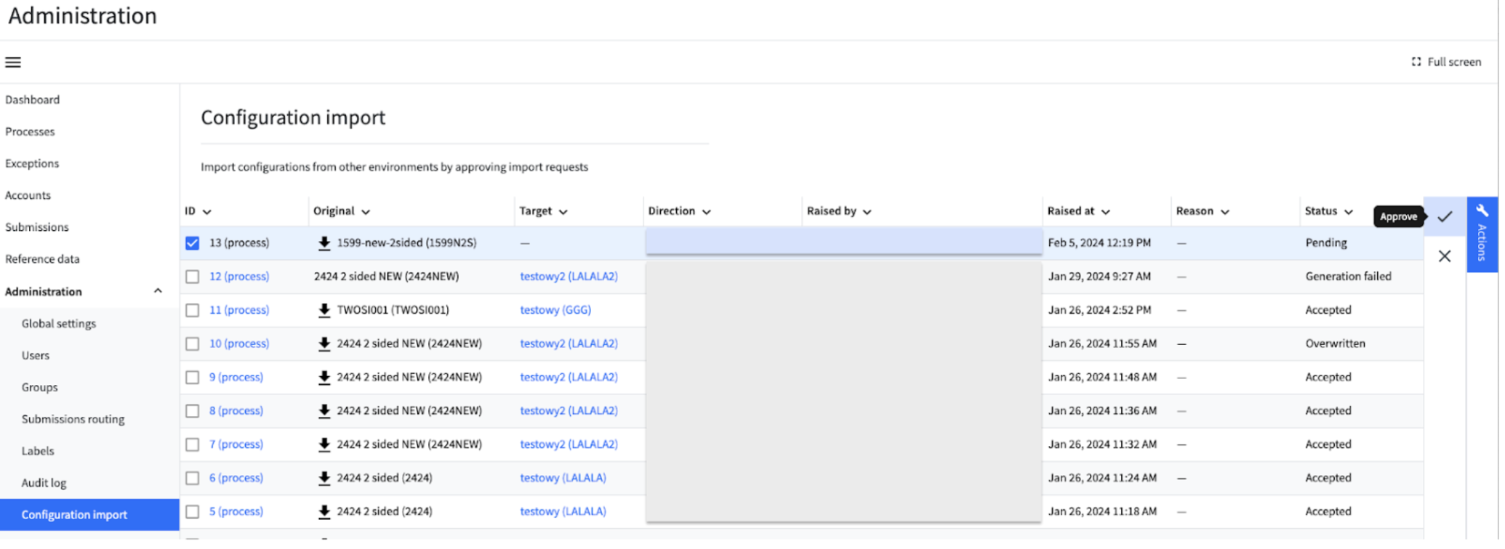Select the row 9 checkbox

pyautogui.click(x=192, y=378)
